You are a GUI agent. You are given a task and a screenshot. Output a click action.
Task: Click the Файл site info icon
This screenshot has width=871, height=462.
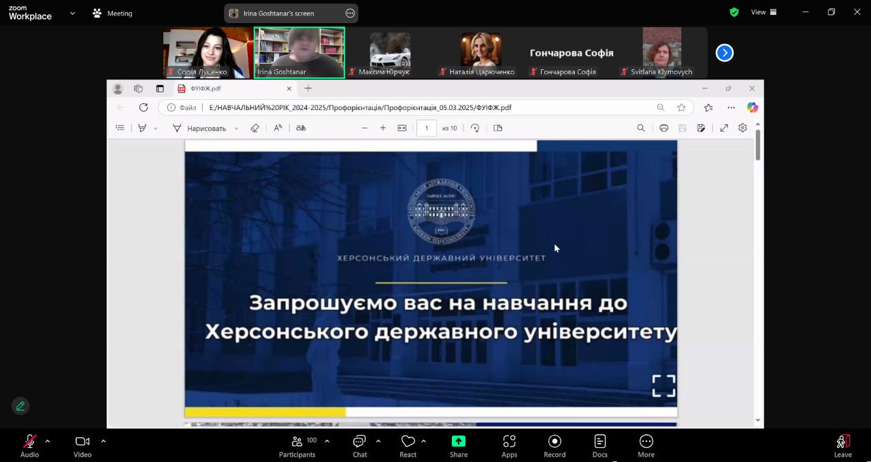pyautogui.click(x=171, y=107)
